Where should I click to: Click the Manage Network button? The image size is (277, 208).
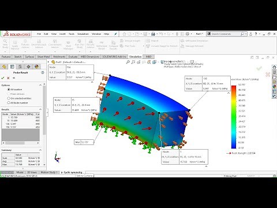tap(192, 46)
